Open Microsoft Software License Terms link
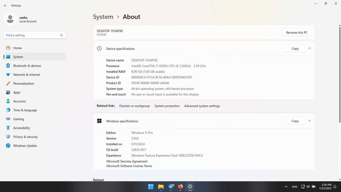The height and width of the screenshot is (192, 341). click(x=129, y=166)
